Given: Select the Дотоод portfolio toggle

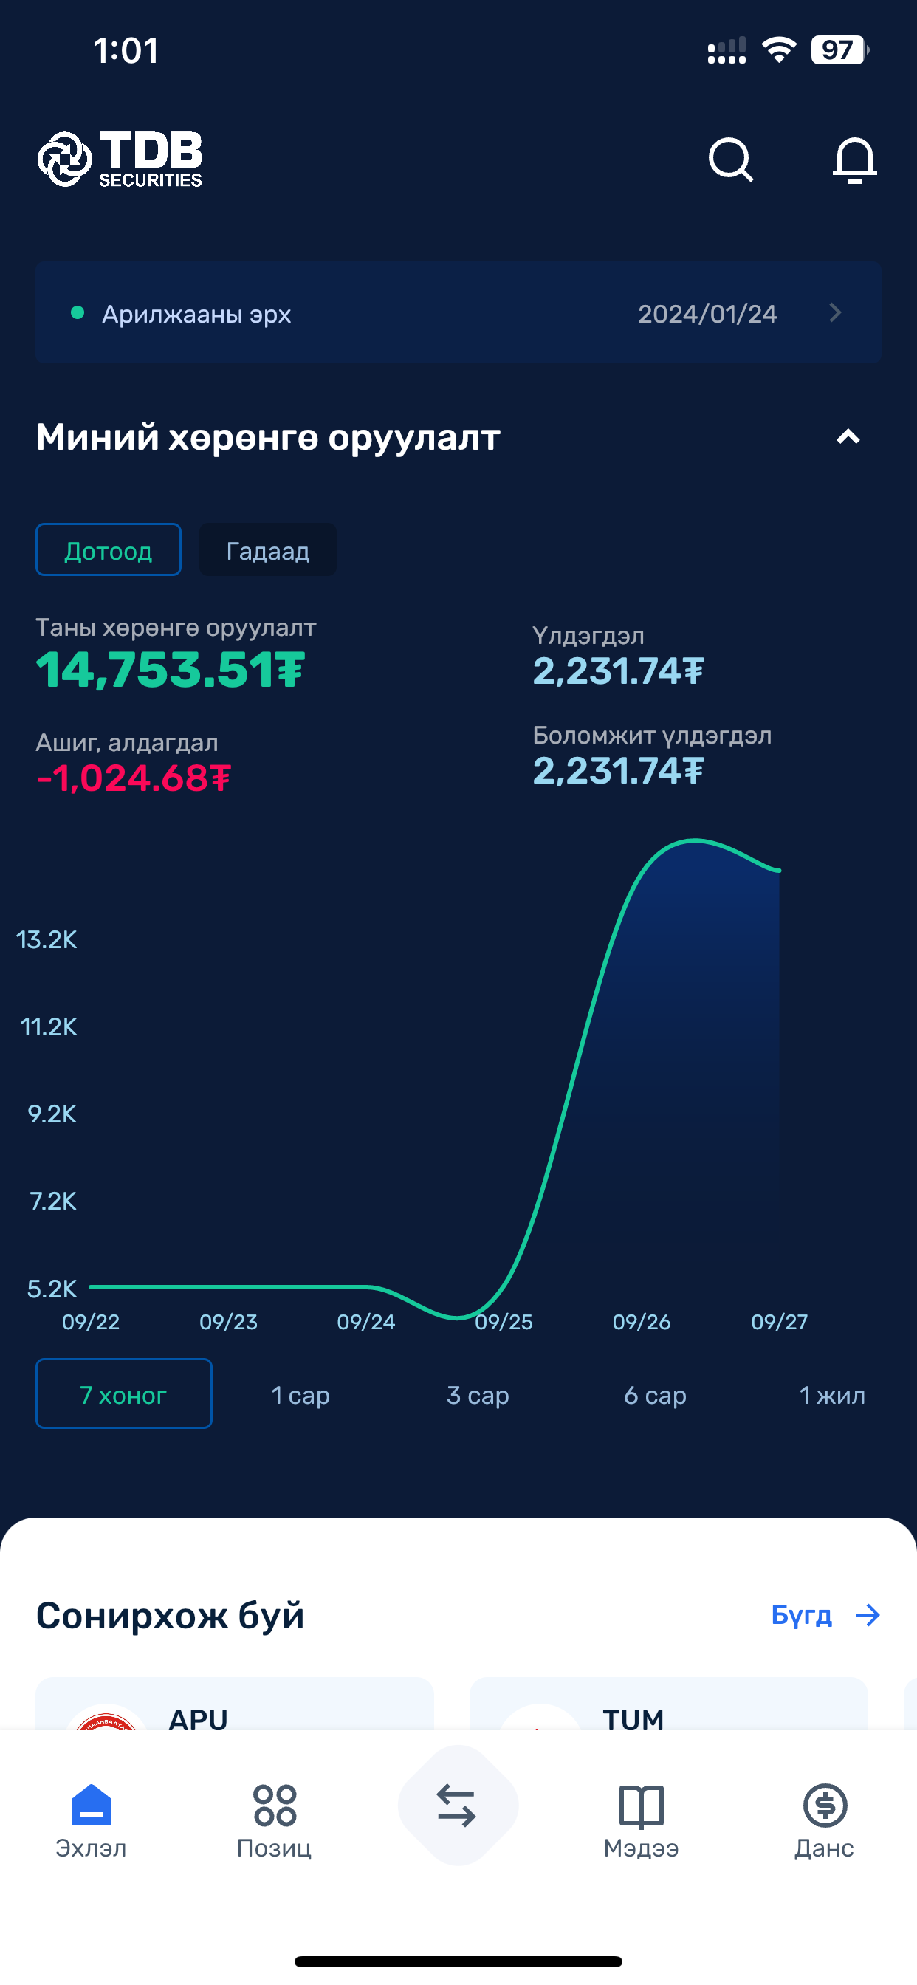Looking at the screenshot, I should coord(109,549).
